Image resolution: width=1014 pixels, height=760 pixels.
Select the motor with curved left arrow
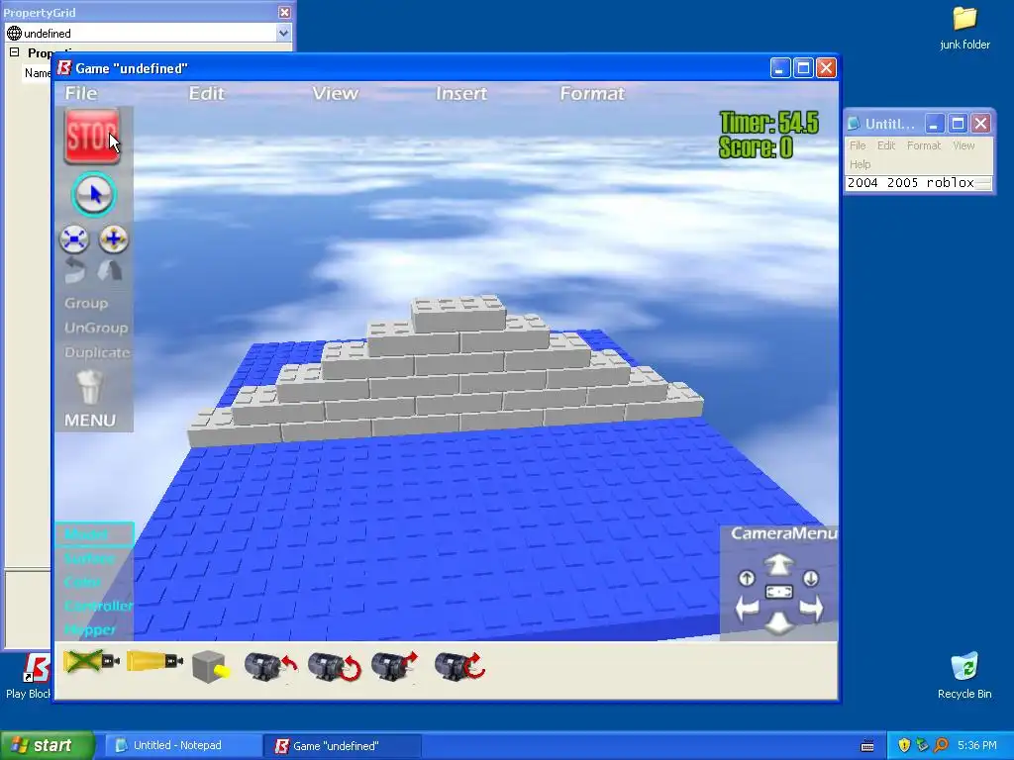(270, 666)
